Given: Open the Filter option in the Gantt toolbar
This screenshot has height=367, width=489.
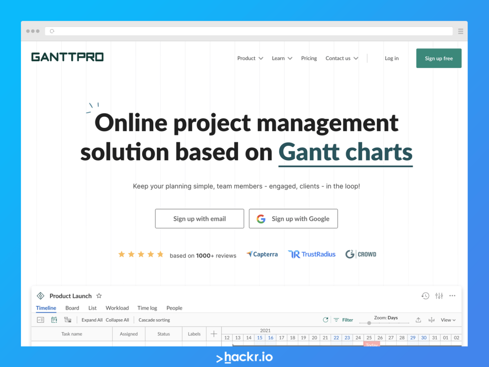Looking at the screenshot, I should coord(343,320).
